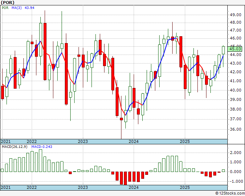Viewport: 245px width, 196px height.
Task: Click the latest green candlestick near 45.03
Action: coord(223,50)
